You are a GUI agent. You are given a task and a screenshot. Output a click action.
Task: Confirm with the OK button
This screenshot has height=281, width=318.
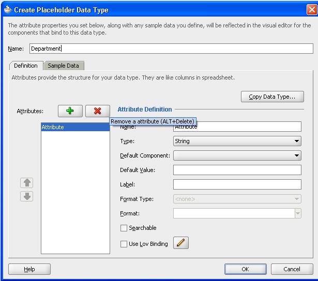coord(245,269)
